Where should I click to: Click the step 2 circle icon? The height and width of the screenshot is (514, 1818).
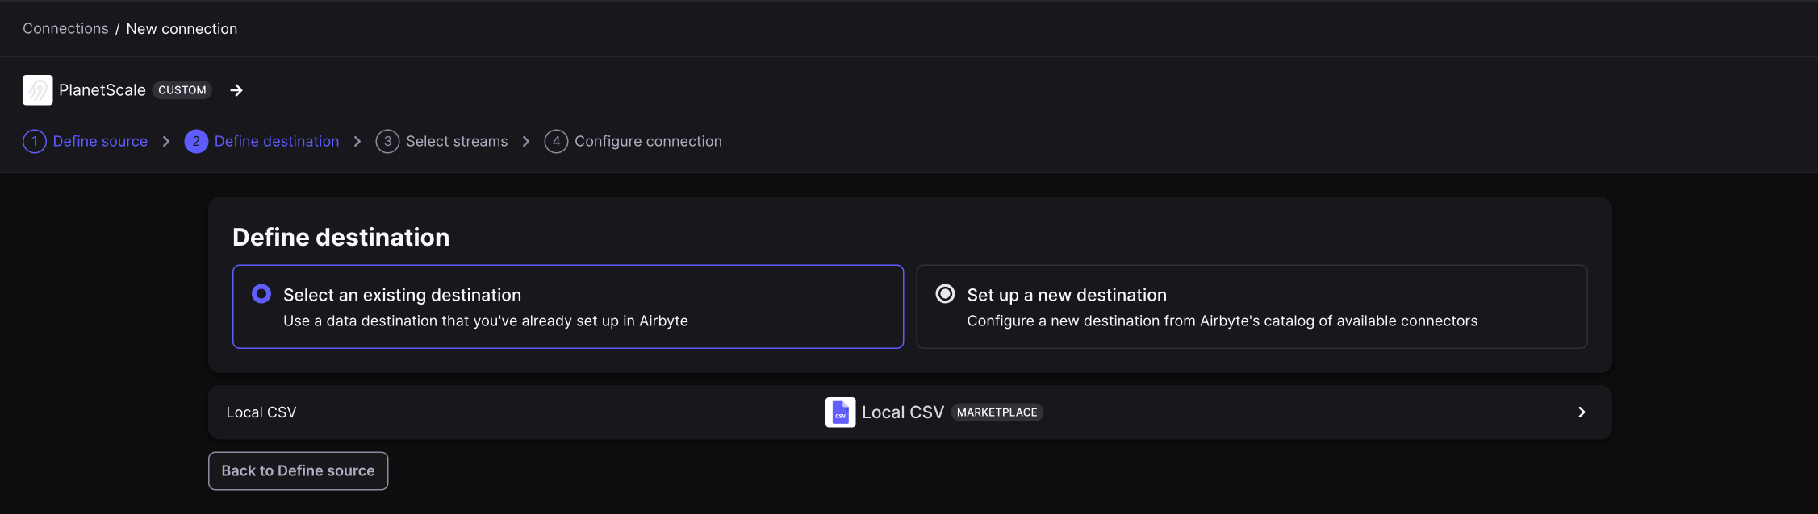[196, 142]
